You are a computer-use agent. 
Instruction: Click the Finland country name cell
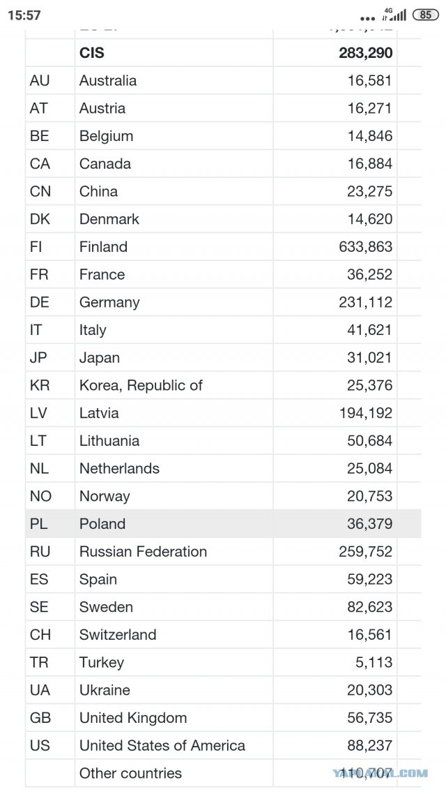174,246
